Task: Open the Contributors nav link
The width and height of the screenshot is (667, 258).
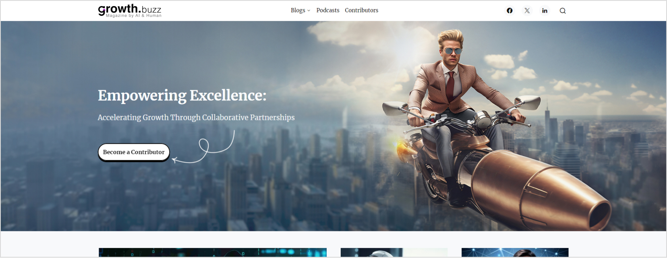Action: coord(361,10)
